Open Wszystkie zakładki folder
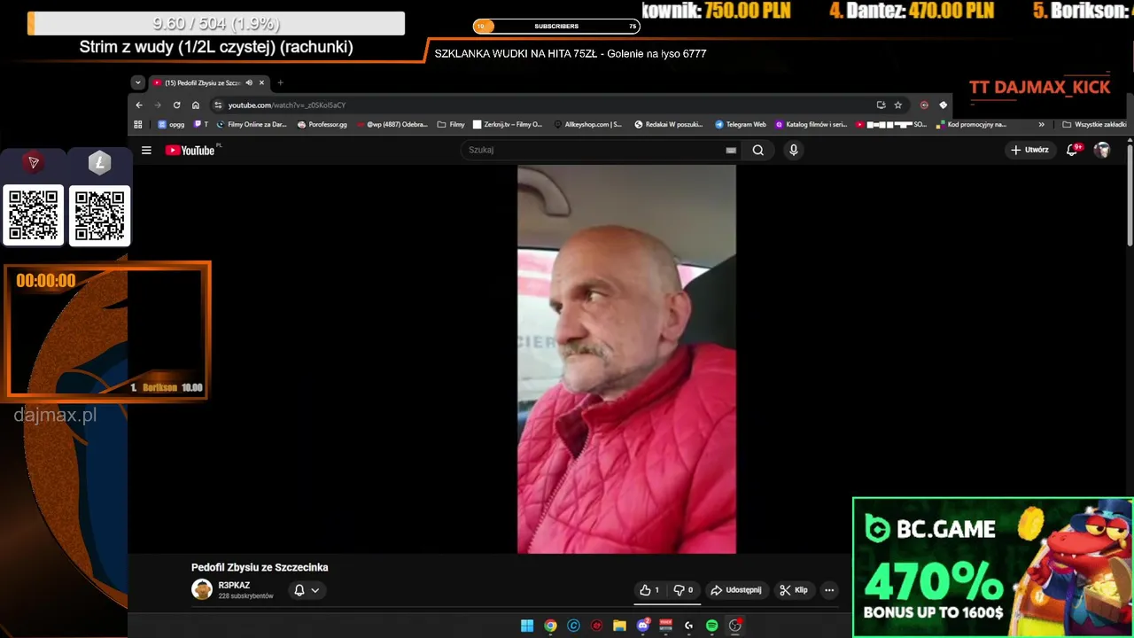Screen dimensions: 1134x638 point(1094,125)
